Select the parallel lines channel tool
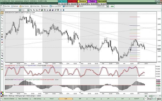 click(x=2, y=21)
